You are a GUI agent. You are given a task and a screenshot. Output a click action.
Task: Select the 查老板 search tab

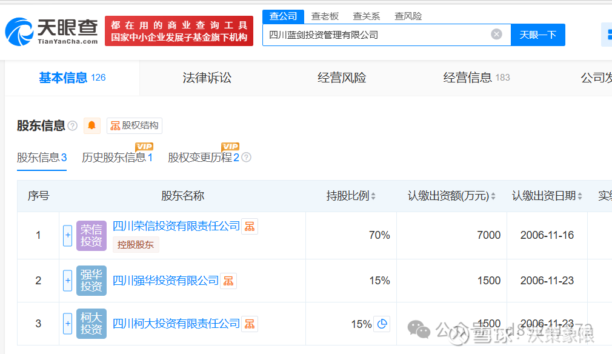(x=325, y=16)
